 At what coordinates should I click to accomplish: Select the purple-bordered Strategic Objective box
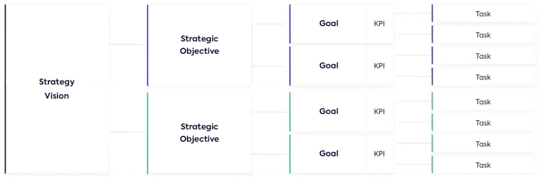click(199, 45)
